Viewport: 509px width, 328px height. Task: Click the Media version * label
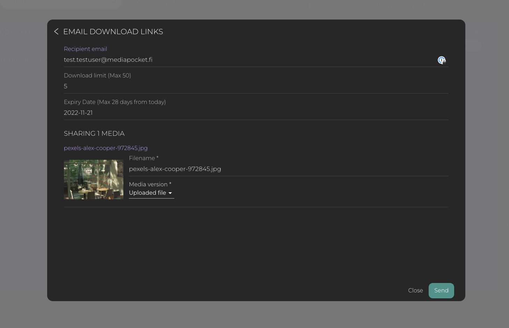pyautogui.click(x=150, y=185)
